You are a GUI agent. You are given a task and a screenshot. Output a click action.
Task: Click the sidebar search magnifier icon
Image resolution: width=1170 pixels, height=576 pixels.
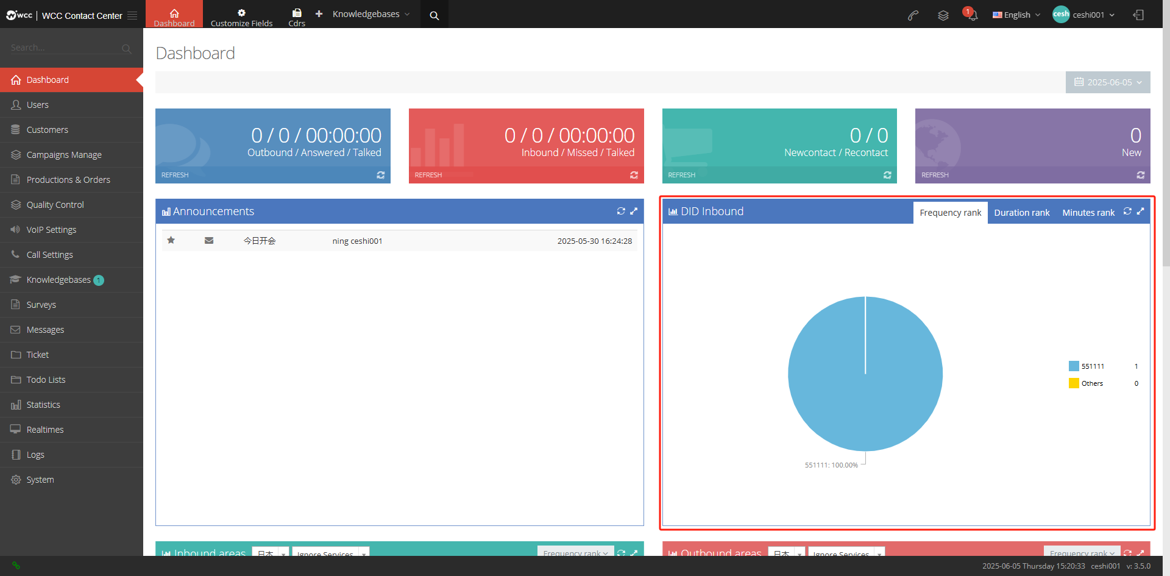tap(127, 49)
